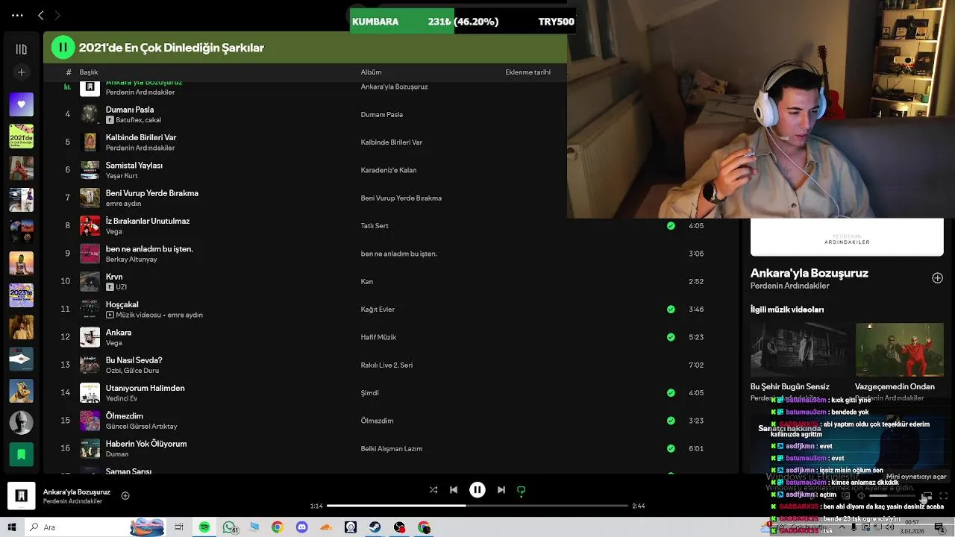
Task: Toggle saved checkmark for Hoşçakal
Action: [671, 309]
